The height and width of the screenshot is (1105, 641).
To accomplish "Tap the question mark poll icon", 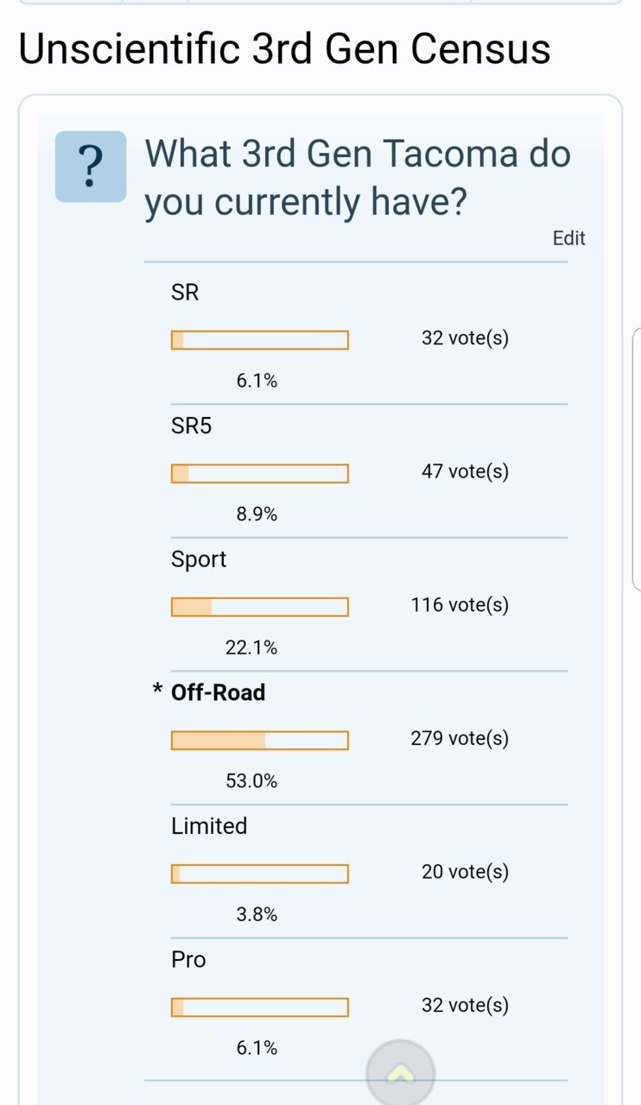I will click(91, 167).
